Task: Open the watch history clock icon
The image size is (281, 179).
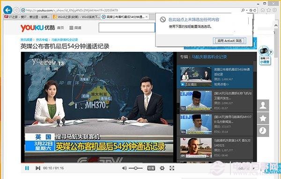Action: [263, 131]
